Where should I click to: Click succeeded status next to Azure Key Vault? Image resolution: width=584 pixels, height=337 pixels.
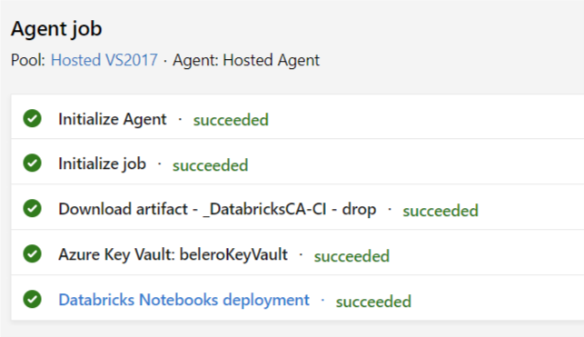[x=352, y=256]
